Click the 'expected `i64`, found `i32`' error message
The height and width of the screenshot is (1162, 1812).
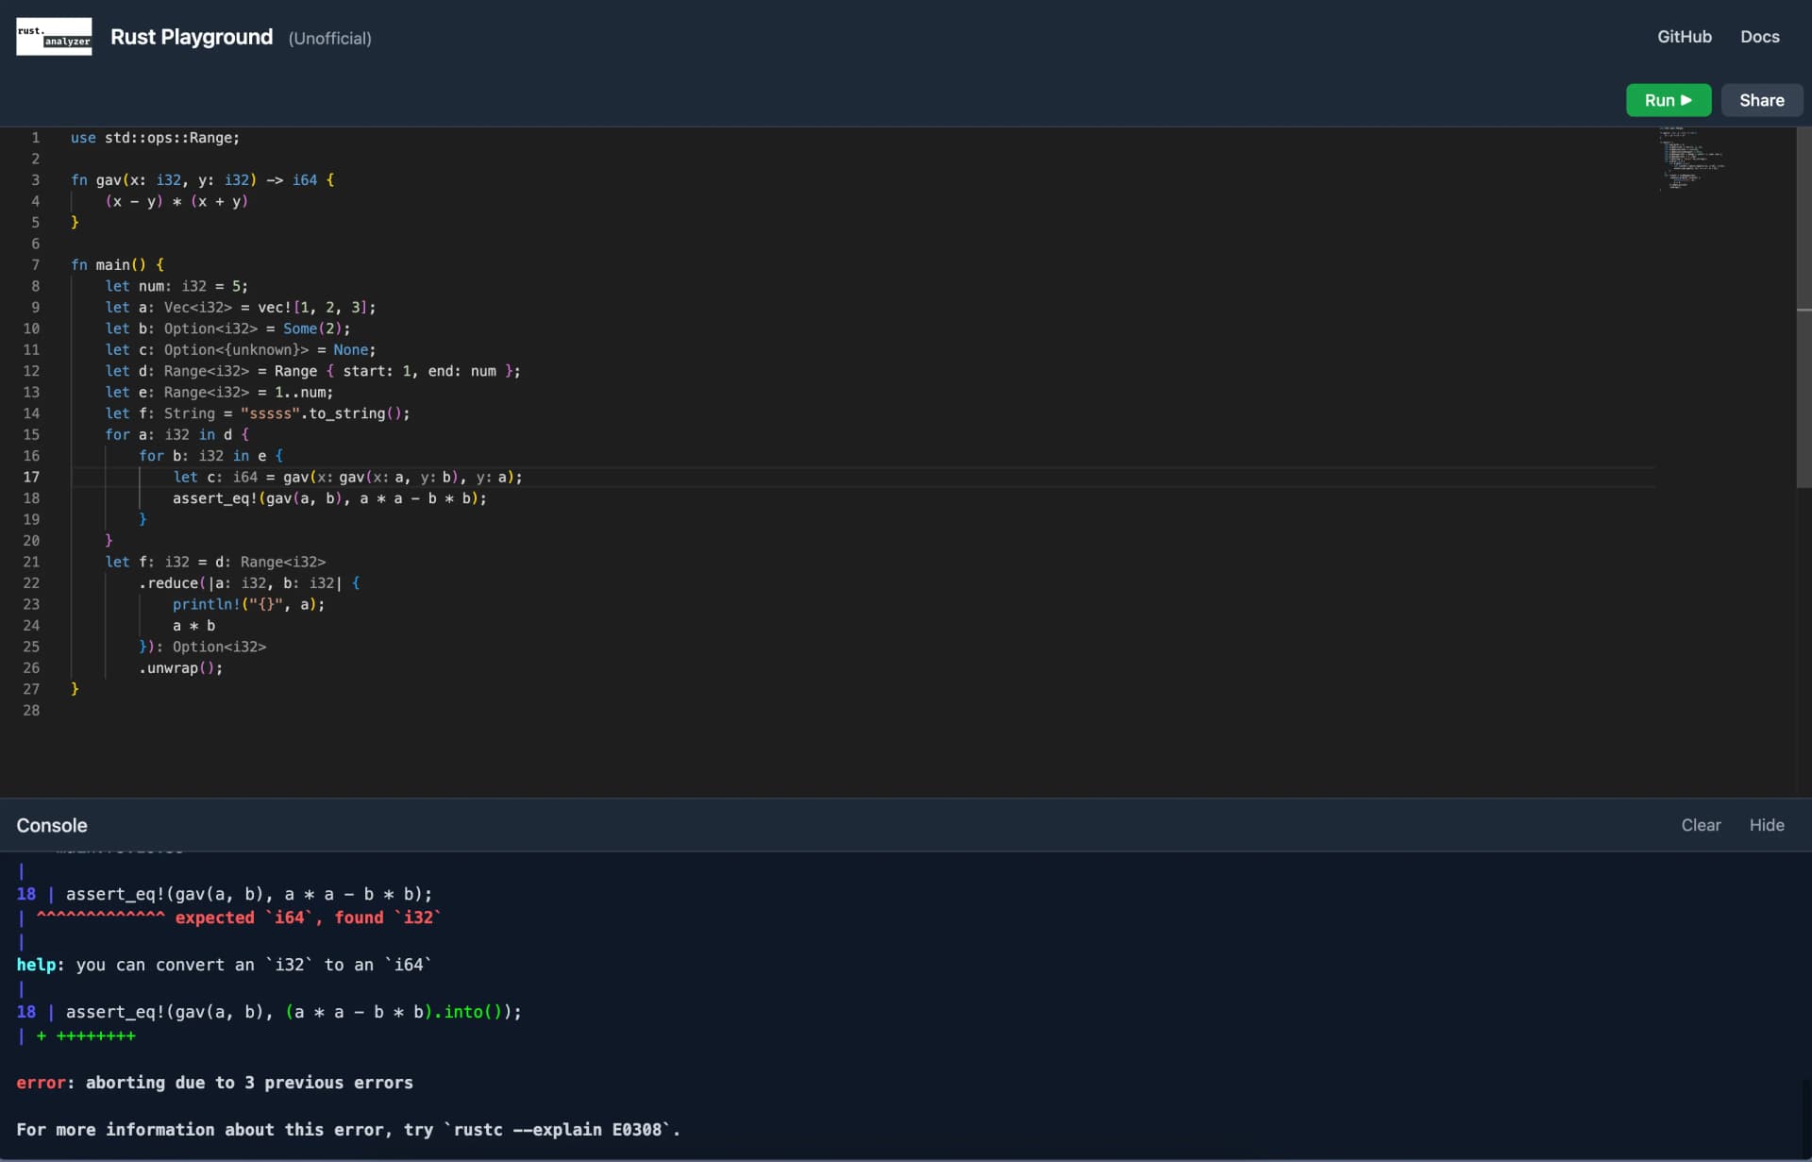(x=308, y=918)
